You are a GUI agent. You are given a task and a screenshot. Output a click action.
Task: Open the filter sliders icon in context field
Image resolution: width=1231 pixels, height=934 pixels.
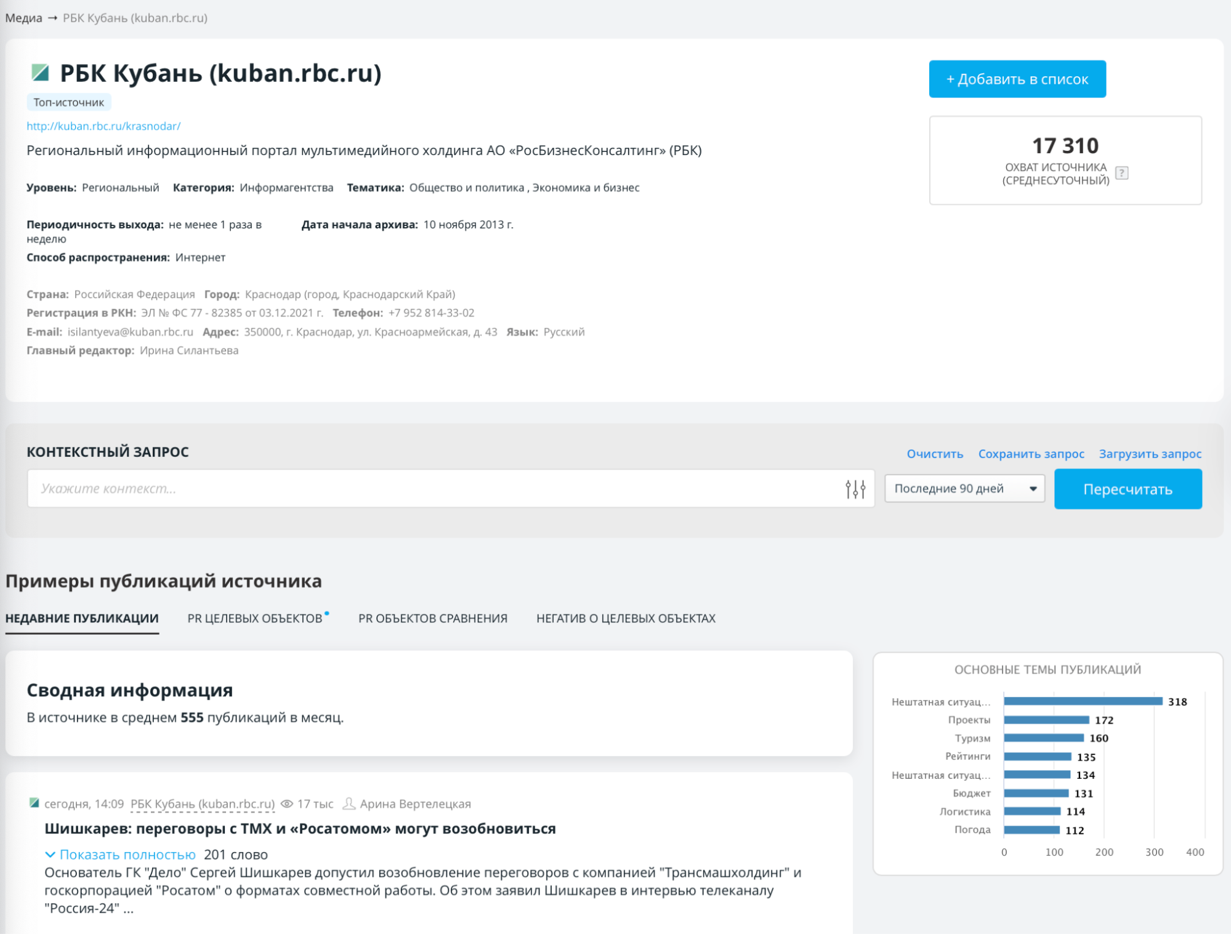(855, 489)
